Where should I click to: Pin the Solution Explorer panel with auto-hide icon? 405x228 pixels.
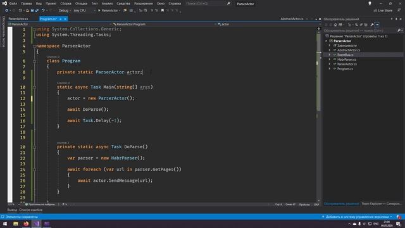click(396, 19)
